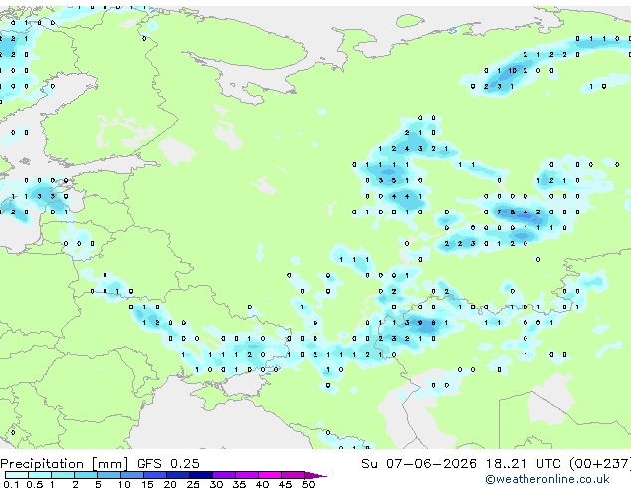
Task: Click the 20–25 mm legend color swatch
Action: (177, 475)
